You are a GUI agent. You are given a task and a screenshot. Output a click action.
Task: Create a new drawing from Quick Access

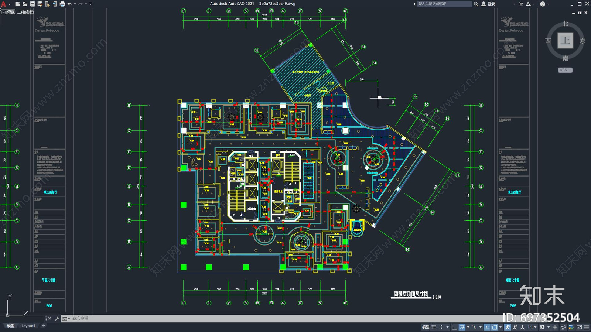[18, 4]
